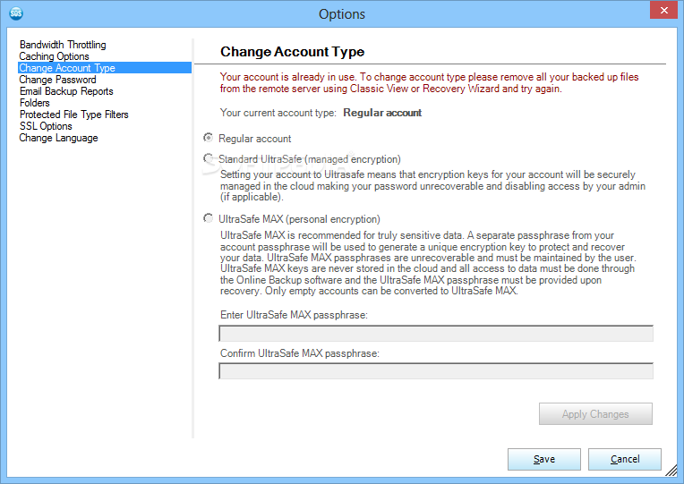Screen dimensions: 684x484
Task: Open Bandwidth Throttling settings
Action: (63, 45)
